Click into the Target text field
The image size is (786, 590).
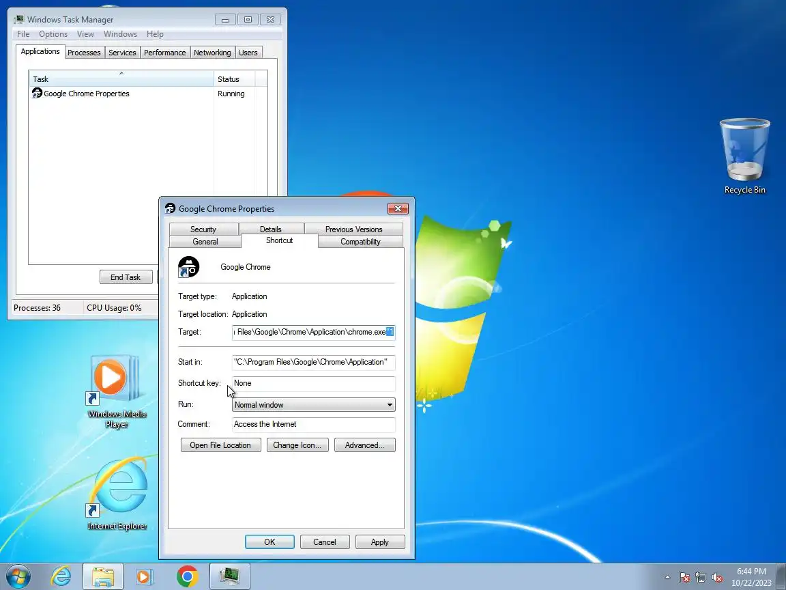(314, 332)
